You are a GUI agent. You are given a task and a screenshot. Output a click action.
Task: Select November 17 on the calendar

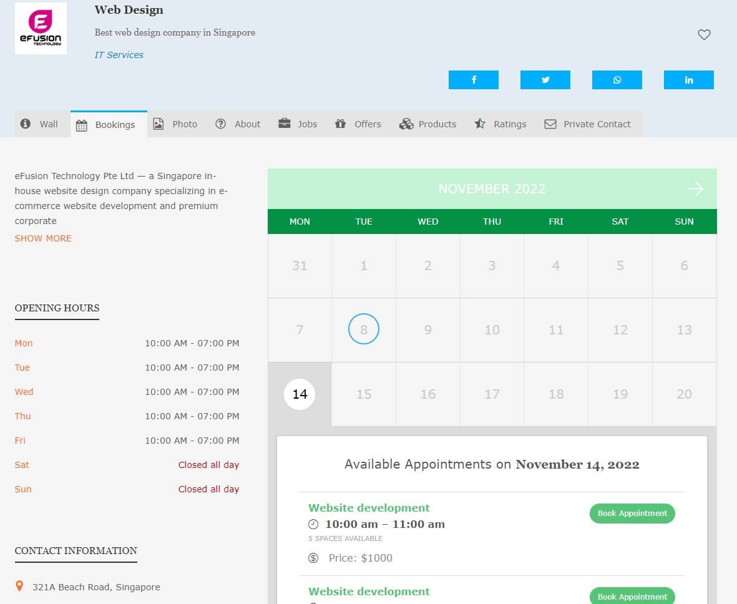click(x=492, y=394)
